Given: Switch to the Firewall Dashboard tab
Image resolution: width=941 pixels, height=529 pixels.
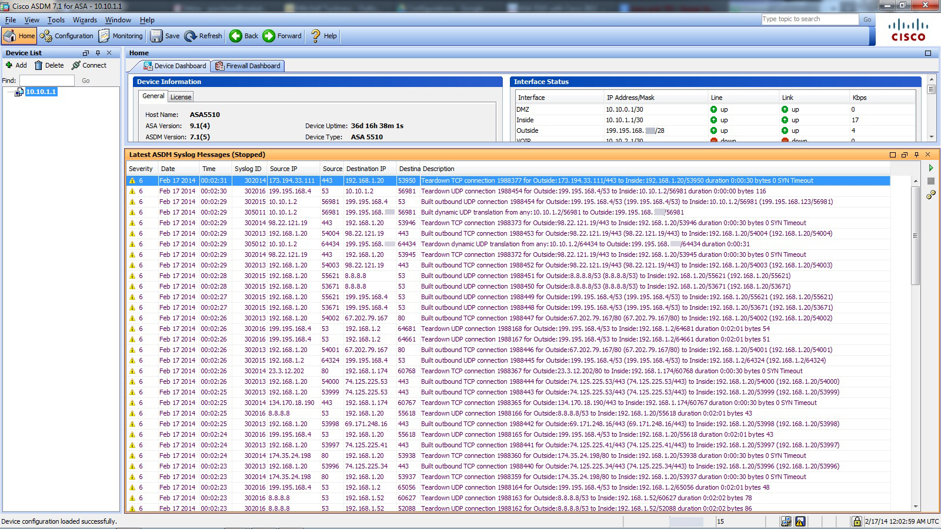Looking at the screenshot, I should (248, 66).
